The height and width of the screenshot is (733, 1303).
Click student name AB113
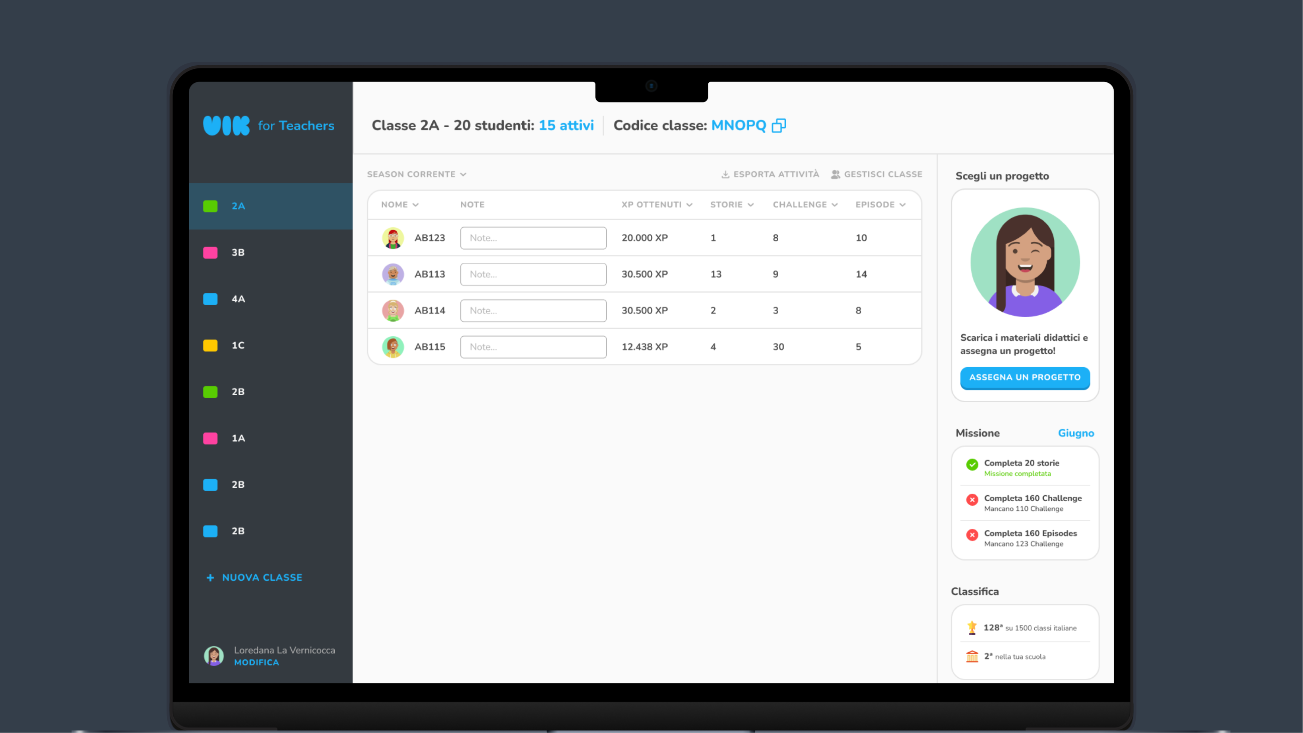point(430,274)
